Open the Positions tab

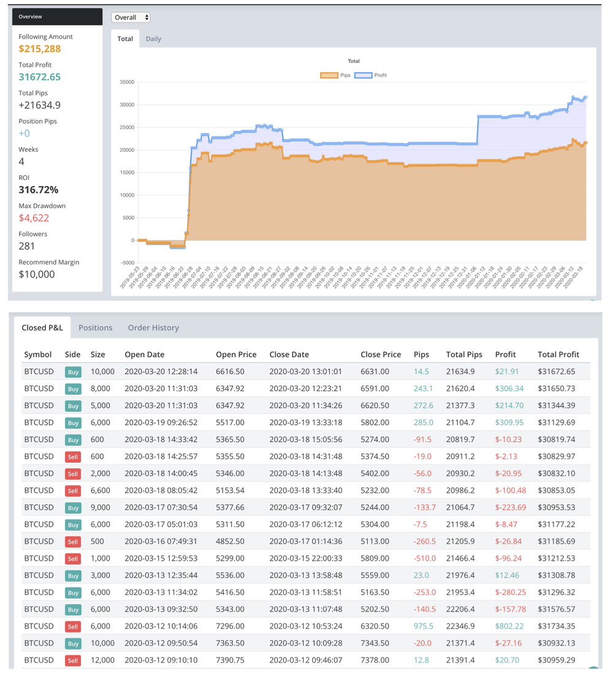point(96,328)
